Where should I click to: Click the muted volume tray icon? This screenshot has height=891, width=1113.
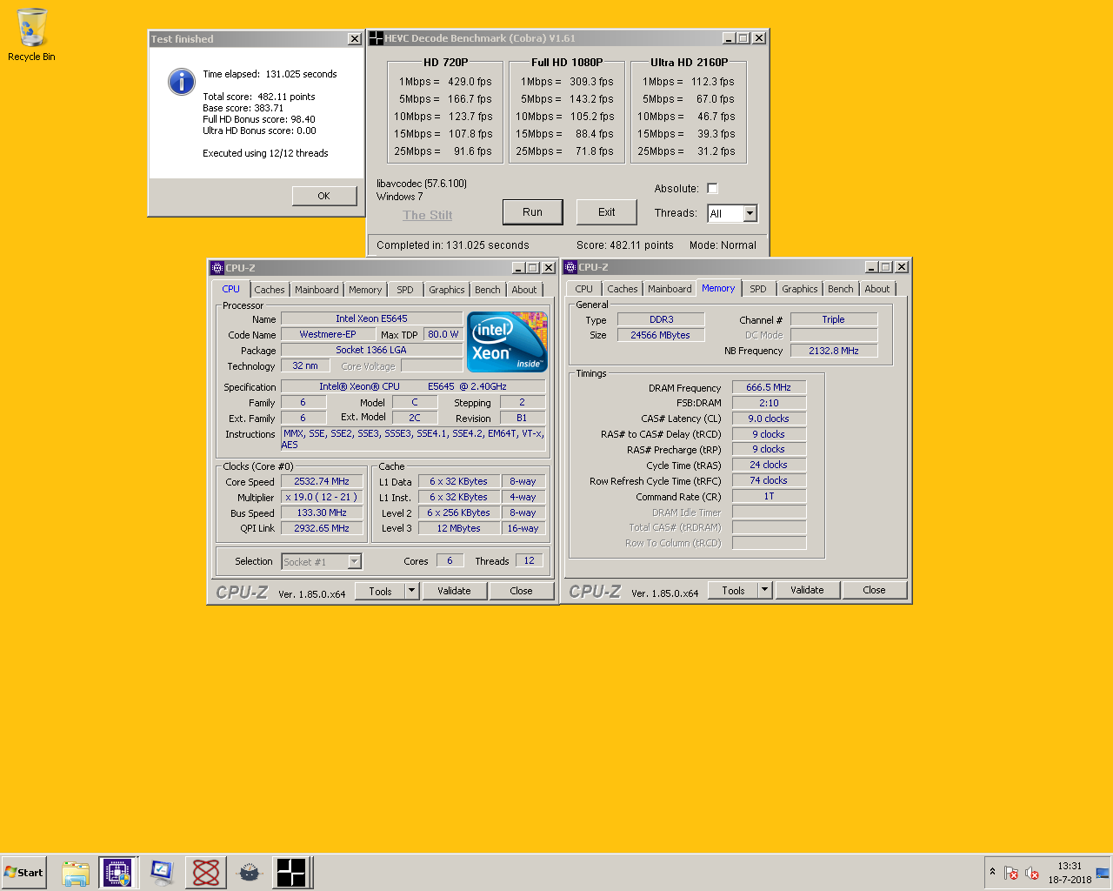1032,873
